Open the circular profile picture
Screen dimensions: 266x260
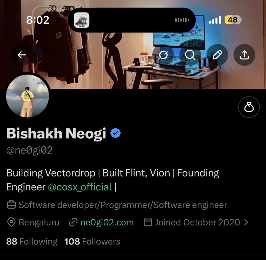[x=28, y=96]
